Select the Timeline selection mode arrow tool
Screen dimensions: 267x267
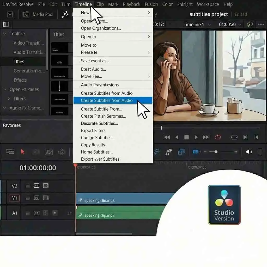pyautogui.click(x=23, y=151)
